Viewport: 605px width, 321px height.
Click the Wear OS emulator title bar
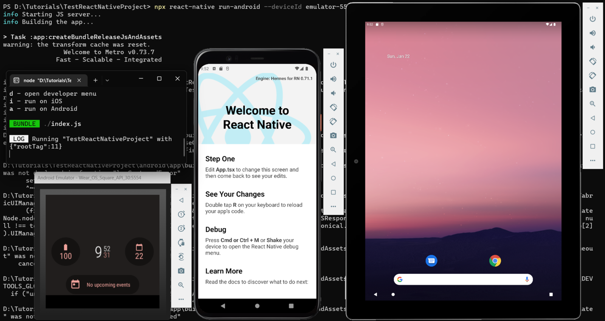click(102, 178)
